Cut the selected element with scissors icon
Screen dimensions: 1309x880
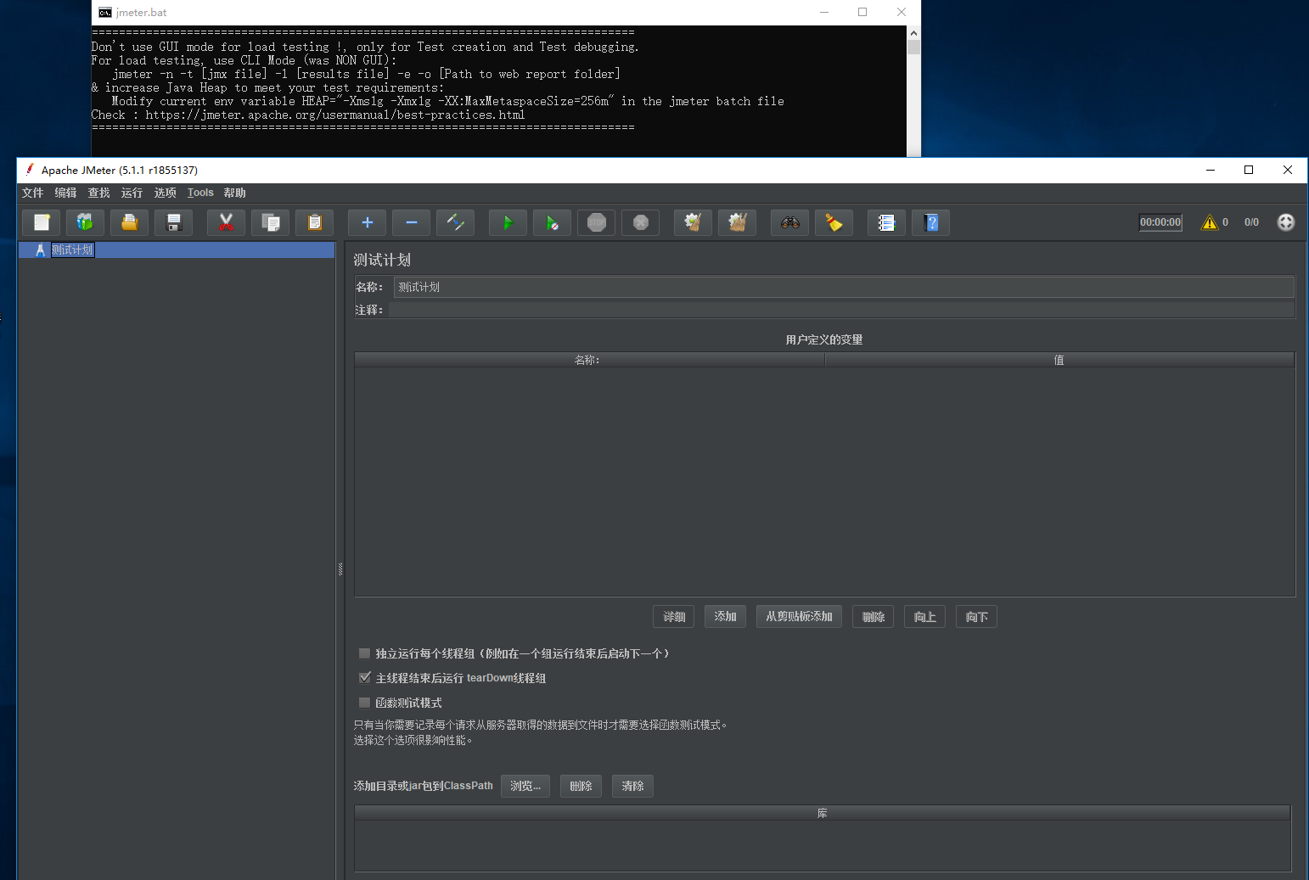(226, 222)
